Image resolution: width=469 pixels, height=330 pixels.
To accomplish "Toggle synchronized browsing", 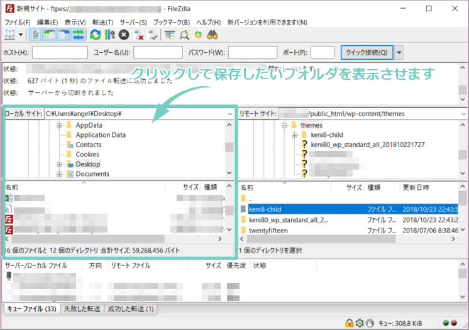I will (x=198, y=35).
